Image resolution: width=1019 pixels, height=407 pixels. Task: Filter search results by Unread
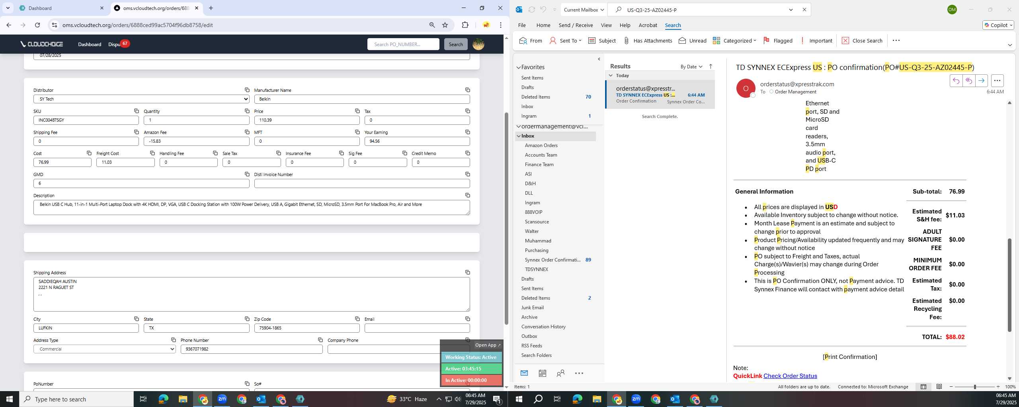click(x=693, y=41)
